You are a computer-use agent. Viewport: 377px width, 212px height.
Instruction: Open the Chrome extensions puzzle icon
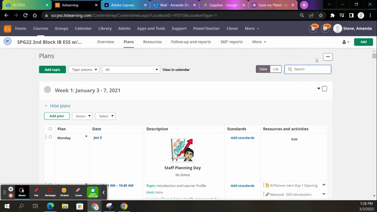[x=333, y=15]
